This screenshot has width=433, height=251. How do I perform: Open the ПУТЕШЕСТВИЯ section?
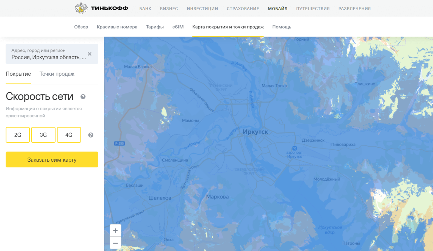point(313,9)
